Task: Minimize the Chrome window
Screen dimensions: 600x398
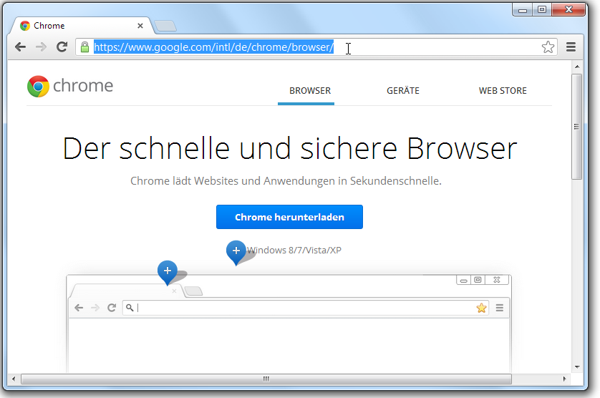Action: tap(523, 10)
